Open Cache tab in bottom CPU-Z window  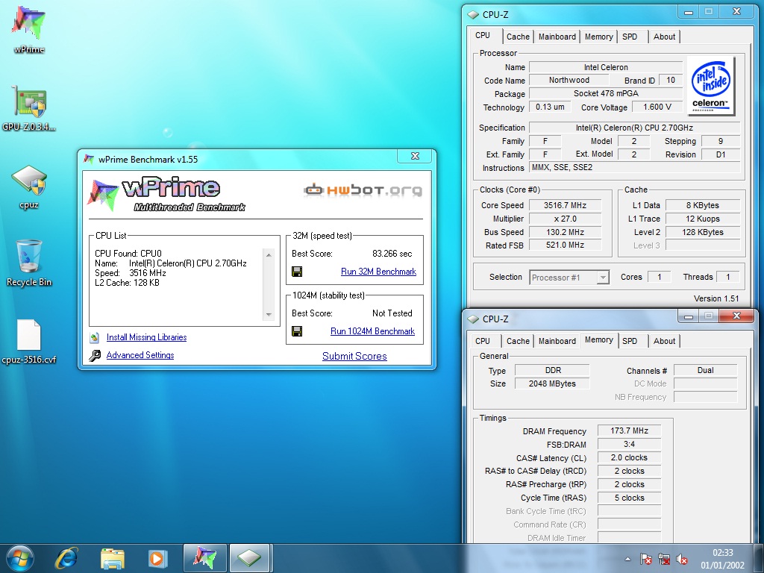[x=518, y=341]
